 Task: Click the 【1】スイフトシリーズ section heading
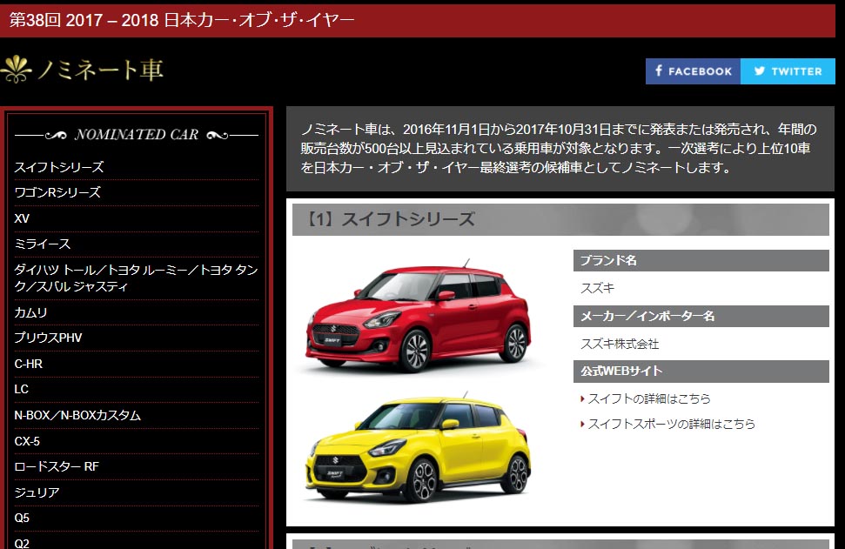pos(560,219)
